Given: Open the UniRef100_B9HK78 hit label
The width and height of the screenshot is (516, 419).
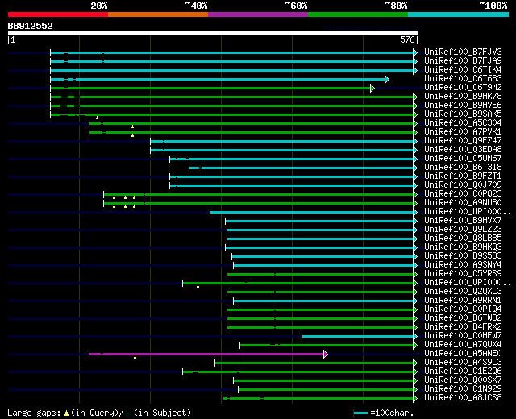Looking at the screenshot, I should [x=463, y=97].
